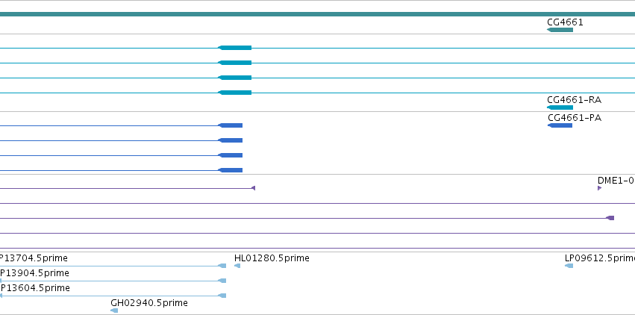Click the DME1-0 feature label
635x315 pixels.
616,181
